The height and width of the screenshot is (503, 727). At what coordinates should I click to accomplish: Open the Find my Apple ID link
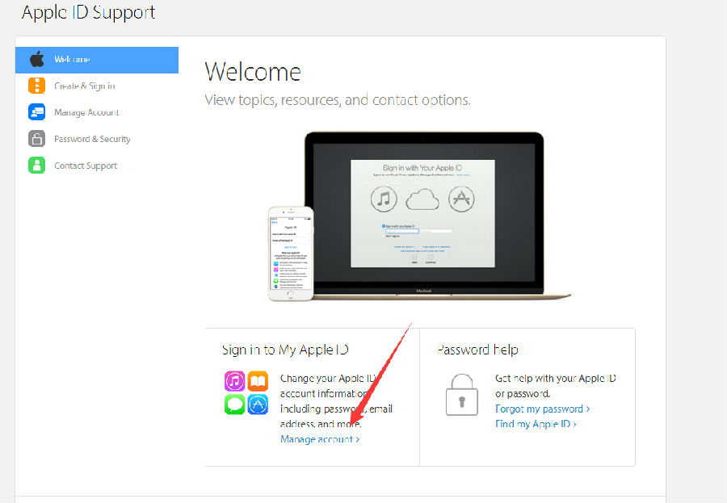click(536, 424)
